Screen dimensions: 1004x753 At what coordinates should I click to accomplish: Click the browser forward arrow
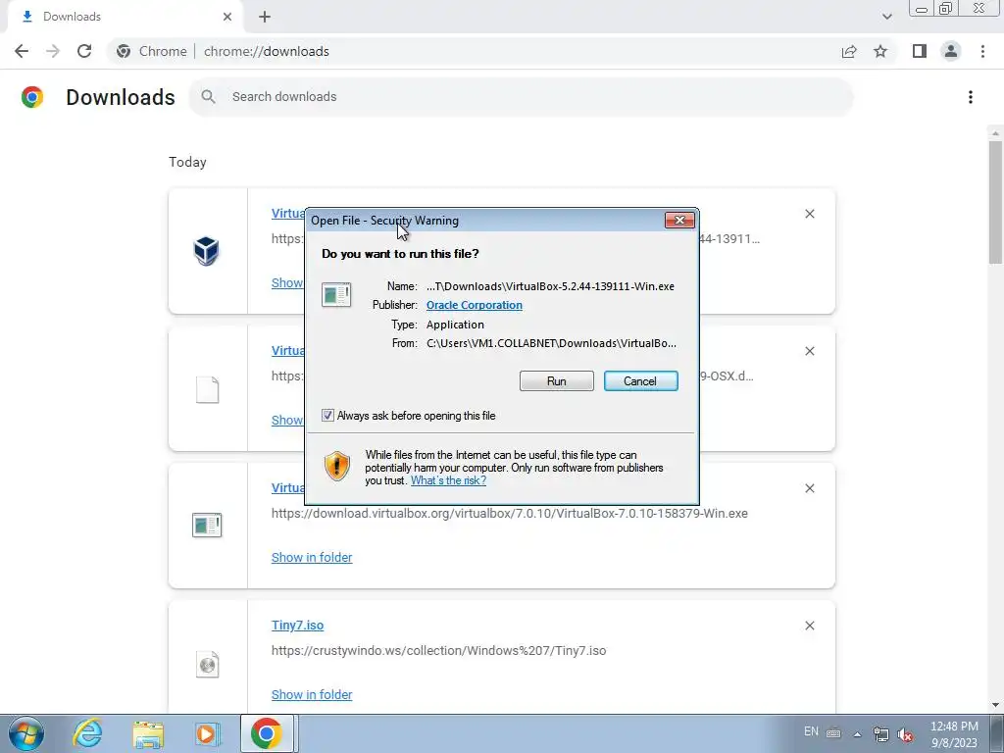(53, 51)
